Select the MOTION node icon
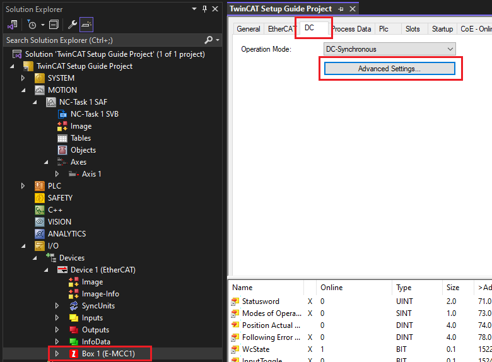 (40, 90)
